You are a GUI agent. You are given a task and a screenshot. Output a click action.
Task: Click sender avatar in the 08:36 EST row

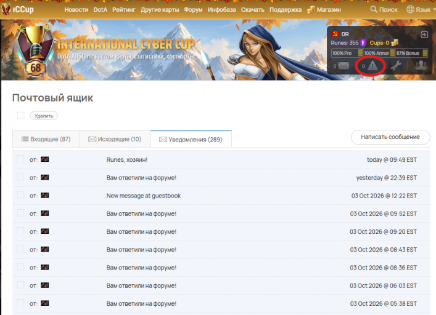click(45, 267)
